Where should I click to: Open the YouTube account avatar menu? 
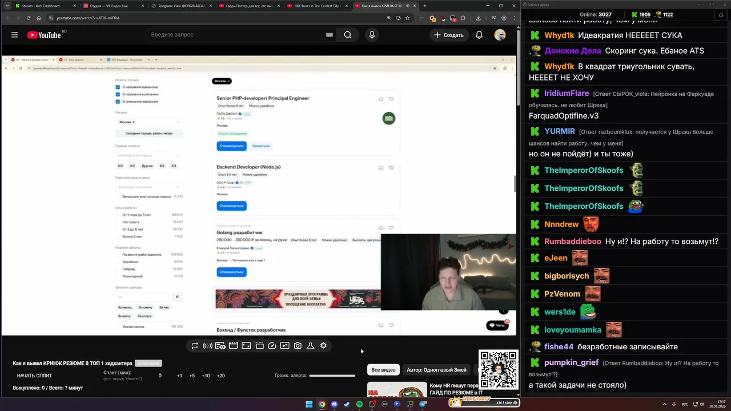[x=500, y=35]
